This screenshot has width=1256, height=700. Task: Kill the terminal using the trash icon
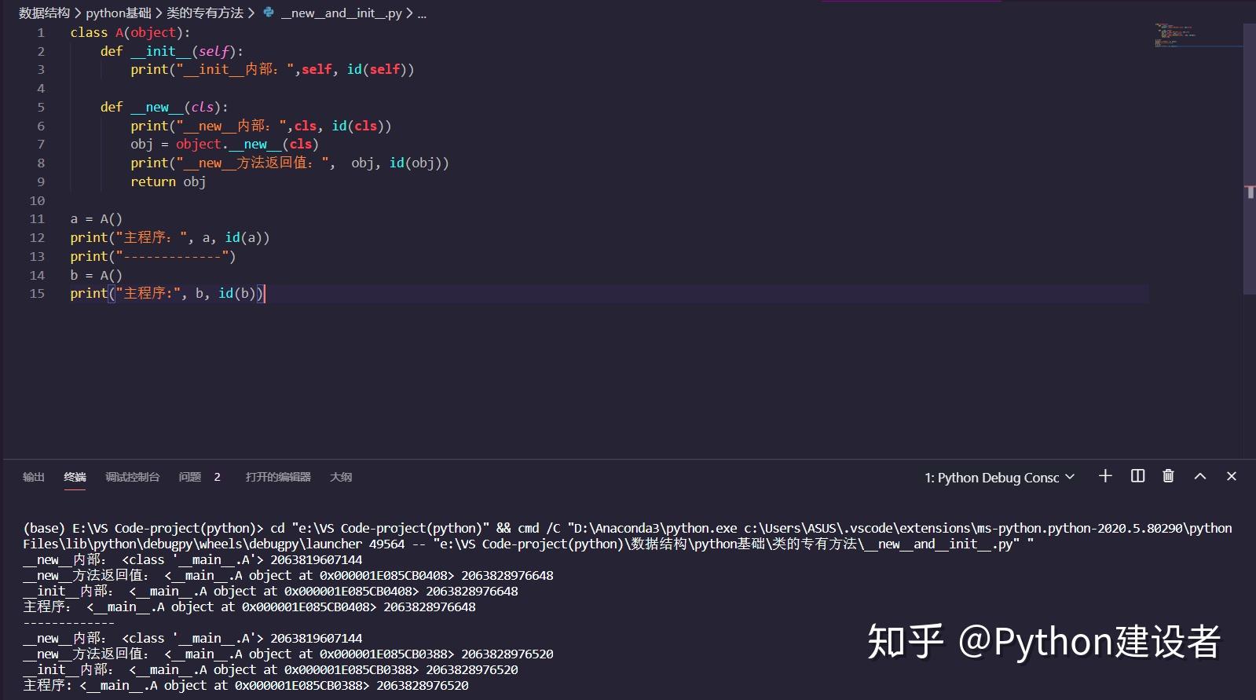click(x=1168, y=476)
